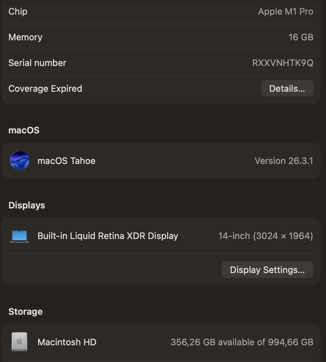Click the Memory row label

25,37
